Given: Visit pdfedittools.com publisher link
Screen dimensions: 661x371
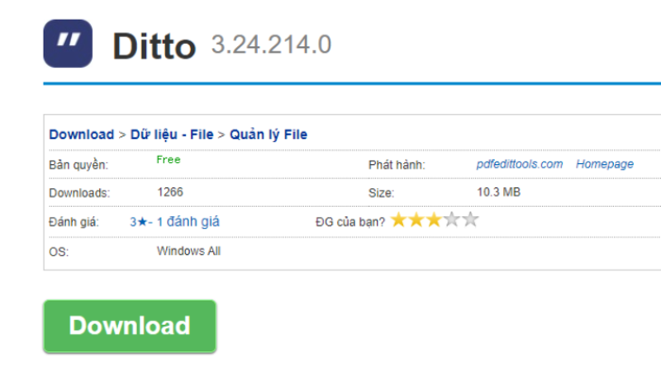Looking at the screenshot, I should 520,164.
